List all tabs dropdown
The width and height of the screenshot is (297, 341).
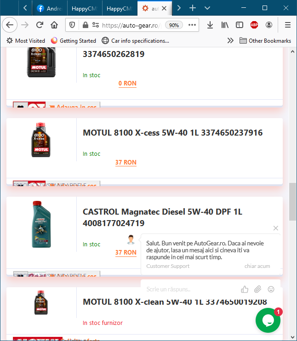point(207,8)
